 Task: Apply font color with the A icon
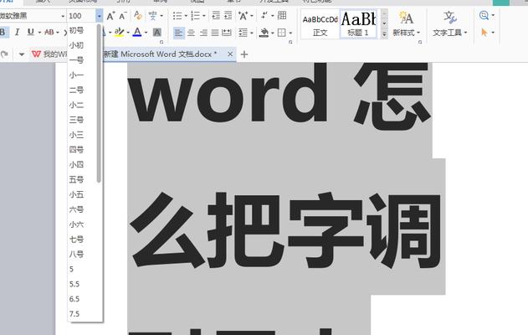137,33
